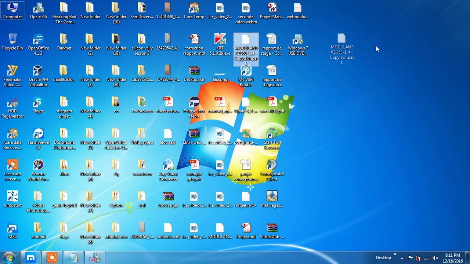Select the Desktop.rar archive
The image size is (470, 264).
(194, 74)
